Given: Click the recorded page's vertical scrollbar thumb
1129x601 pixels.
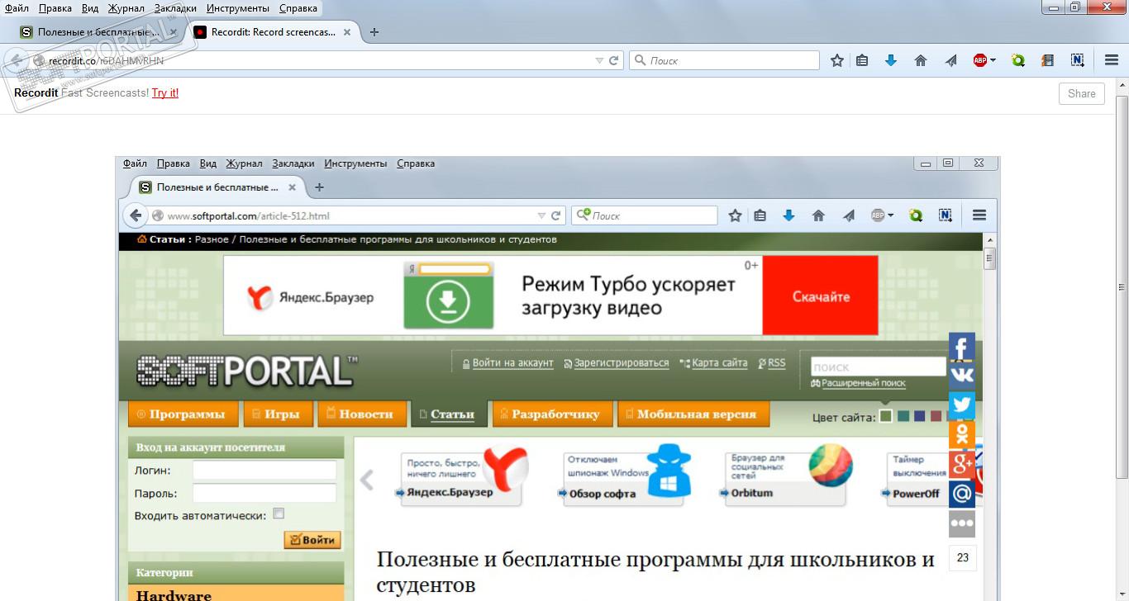Looking at the screenshot, I should [990, 258].
